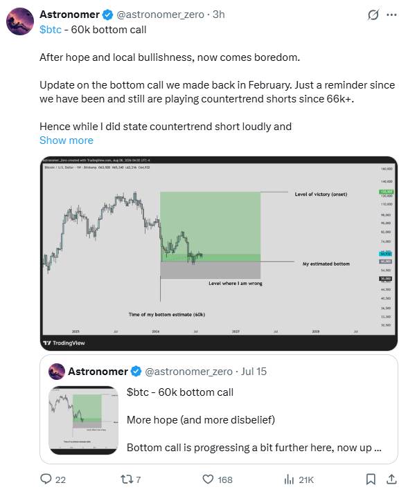The image size is (408, 492).
Task: Open Astronomer's profile avatar at top
Action: pos(20,21)
